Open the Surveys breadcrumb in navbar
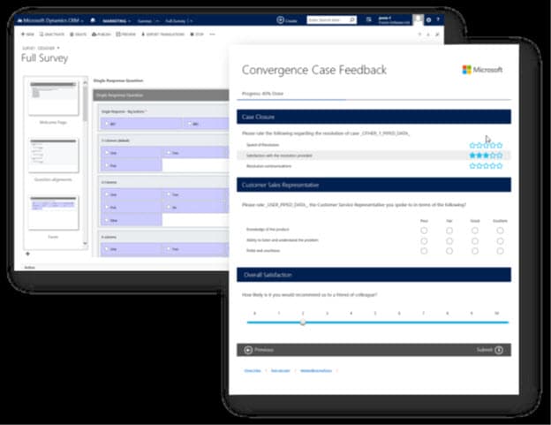 click(145, 21)
